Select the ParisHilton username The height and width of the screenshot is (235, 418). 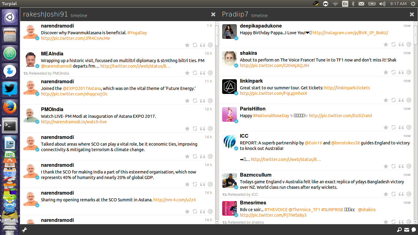coord(253,109)
